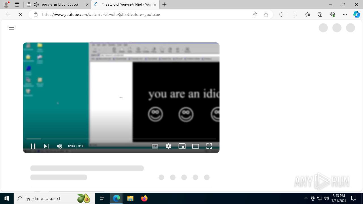
Task: Add page to favorites star
Action: (x=266, y=14)
